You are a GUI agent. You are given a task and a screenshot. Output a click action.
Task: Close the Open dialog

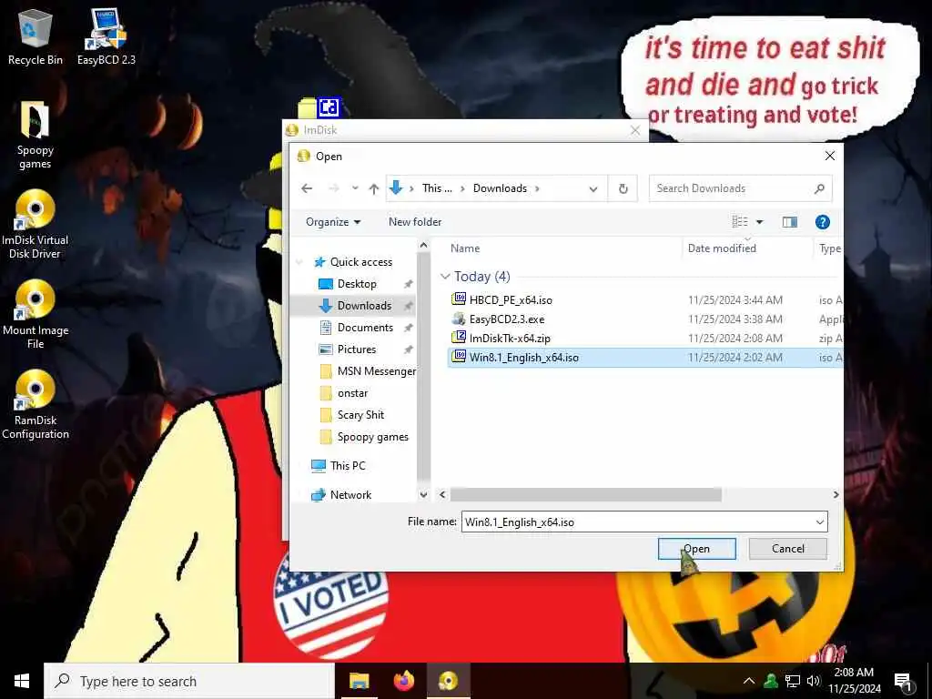click(830, 156)
